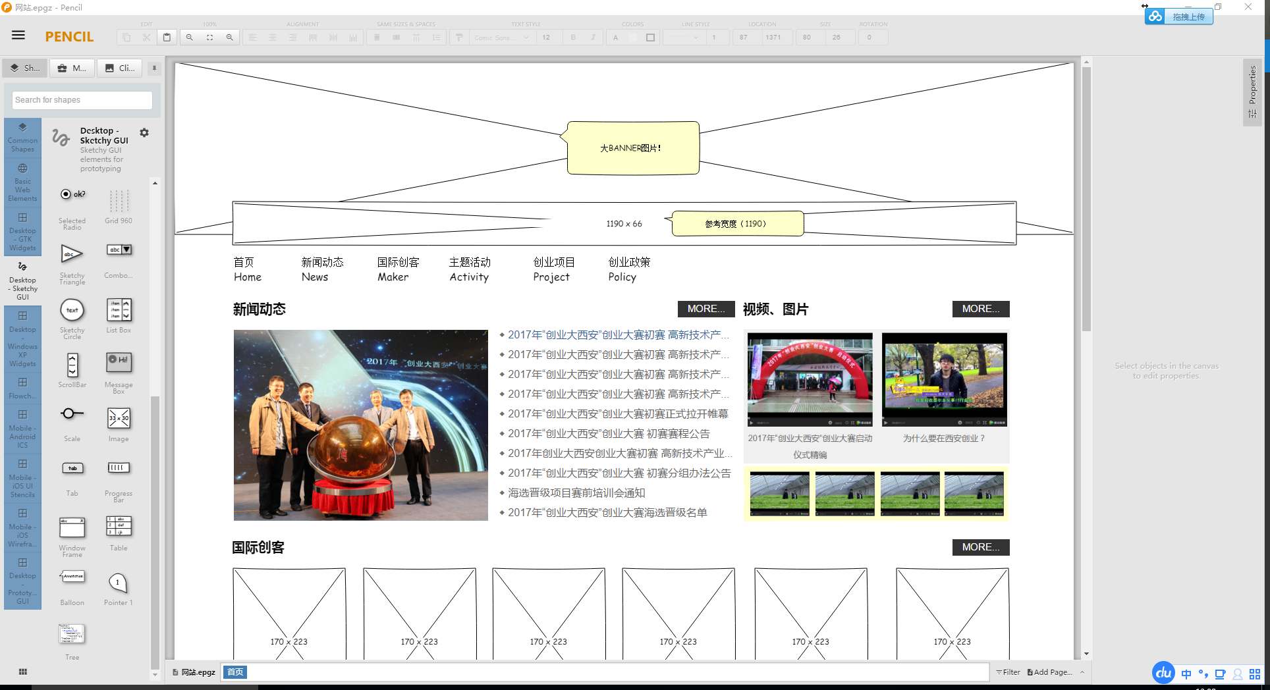
Task: Open the font family dropdown
Action: [x=502, y=38]
